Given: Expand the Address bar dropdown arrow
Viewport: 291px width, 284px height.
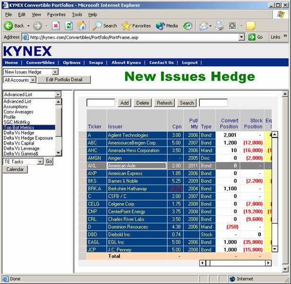Looking at the screenshot, I should tap(241, 37).
